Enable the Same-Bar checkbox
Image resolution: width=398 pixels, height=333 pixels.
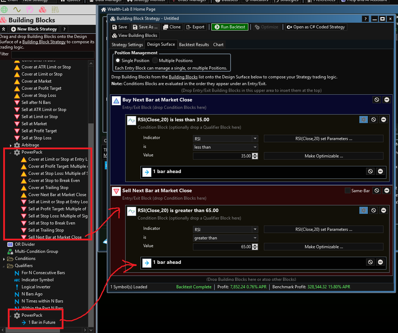[x=348, y=191]
